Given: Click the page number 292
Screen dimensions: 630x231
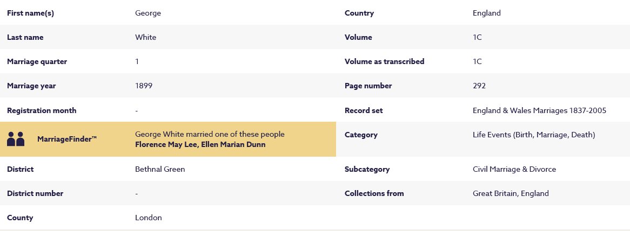Looking at the screenshot, I should click(x=479, y=86).
